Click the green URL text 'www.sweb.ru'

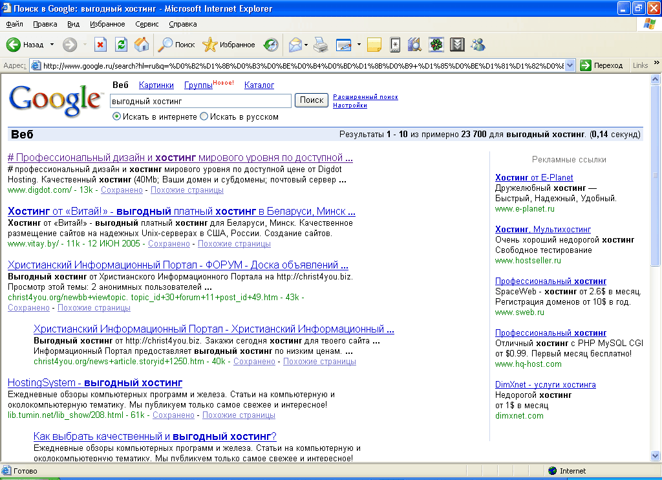point(520,312)
